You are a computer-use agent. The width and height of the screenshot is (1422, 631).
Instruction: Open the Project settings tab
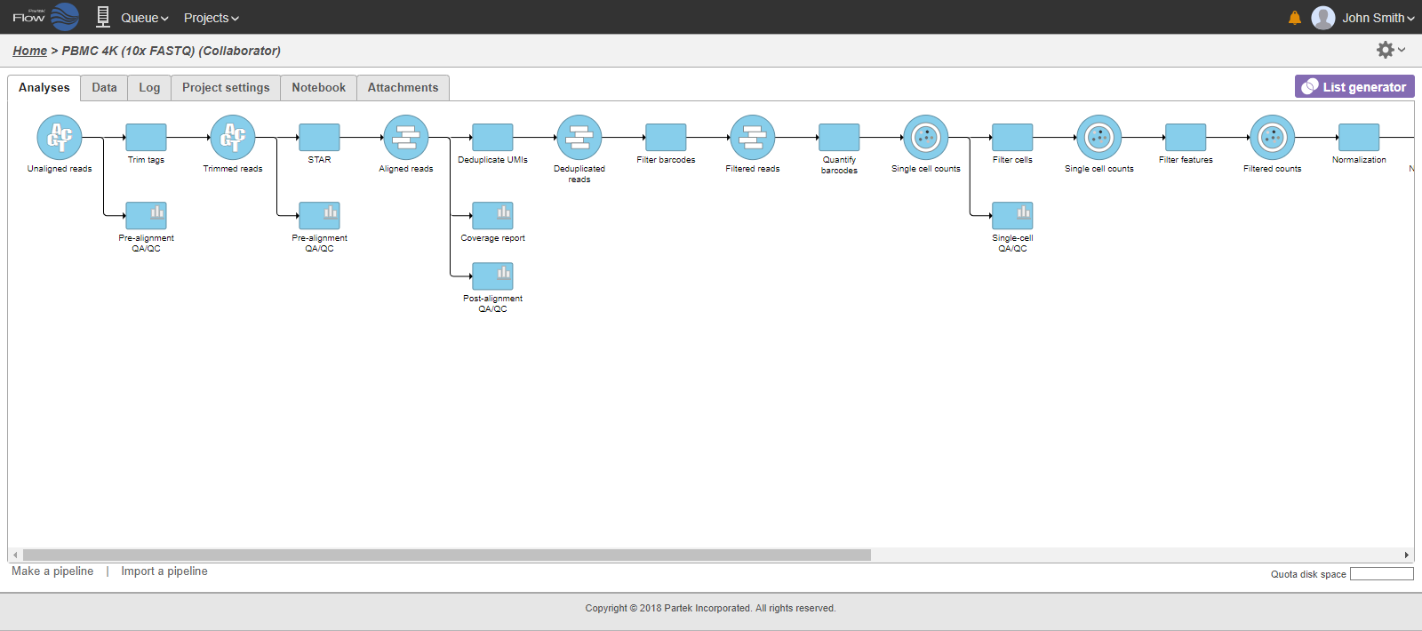point(226,88)
